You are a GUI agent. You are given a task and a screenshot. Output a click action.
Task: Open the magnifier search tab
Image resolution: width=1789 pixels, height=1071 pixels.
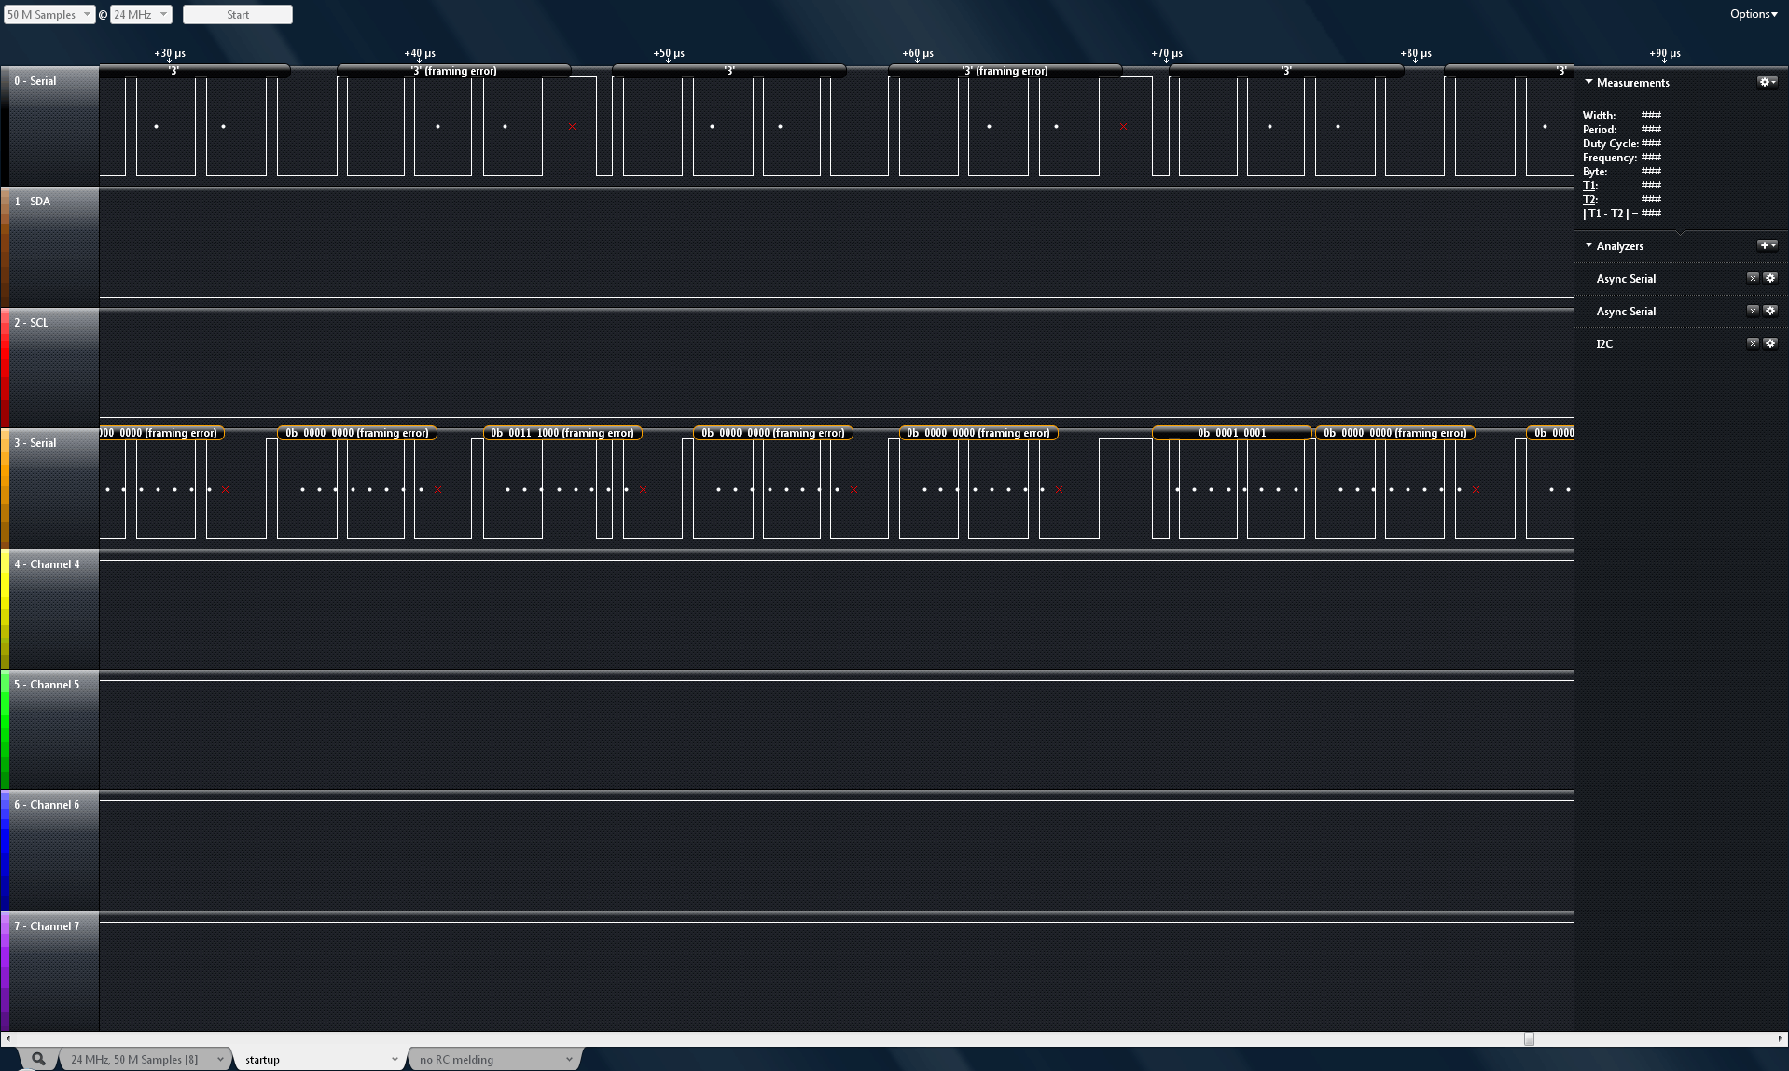click(38, 1059)
